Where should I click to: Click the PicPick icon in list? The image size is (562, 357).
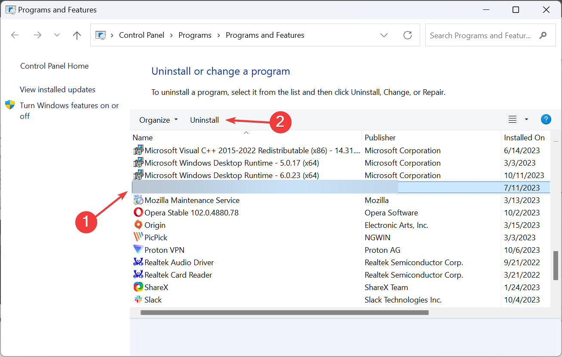pyautogui.click(x=138, y=238)
